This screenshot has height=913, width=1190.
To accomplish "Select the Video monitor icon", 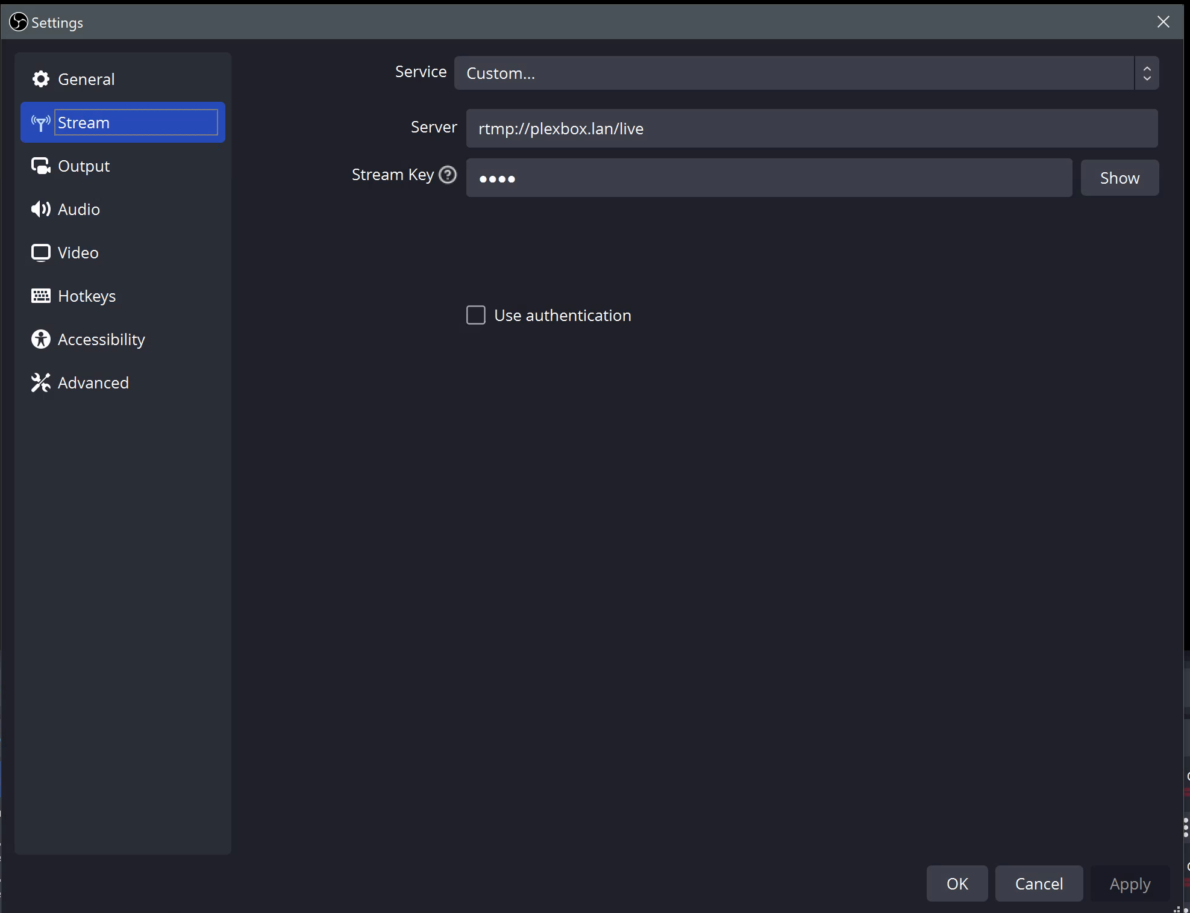I will [x=40, y=252].
